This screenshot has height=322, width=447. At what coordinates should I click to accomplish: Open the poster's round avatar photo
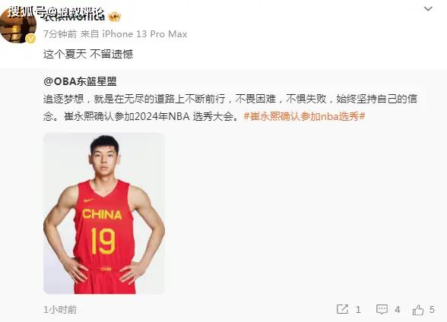tap(18, 26)
